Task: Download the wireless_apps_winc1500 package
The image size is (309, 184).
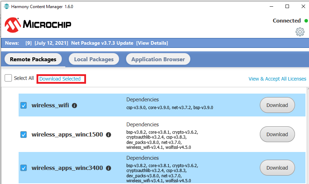Action: coord(277,134)
